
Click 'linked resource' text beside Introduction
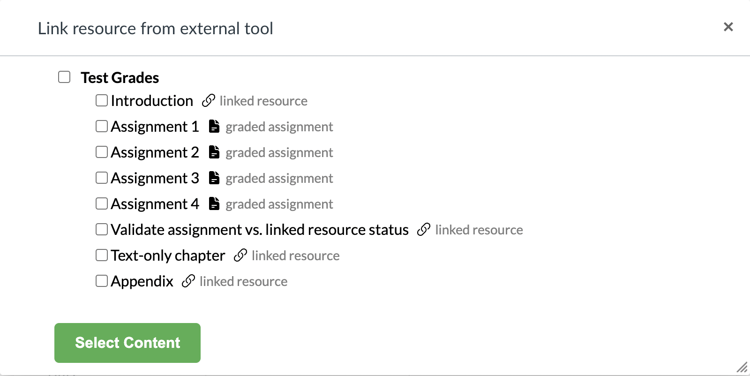263,101
